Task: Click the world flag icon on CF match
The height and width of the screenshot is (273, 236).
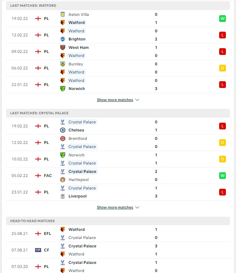Action: coord(38,250)
